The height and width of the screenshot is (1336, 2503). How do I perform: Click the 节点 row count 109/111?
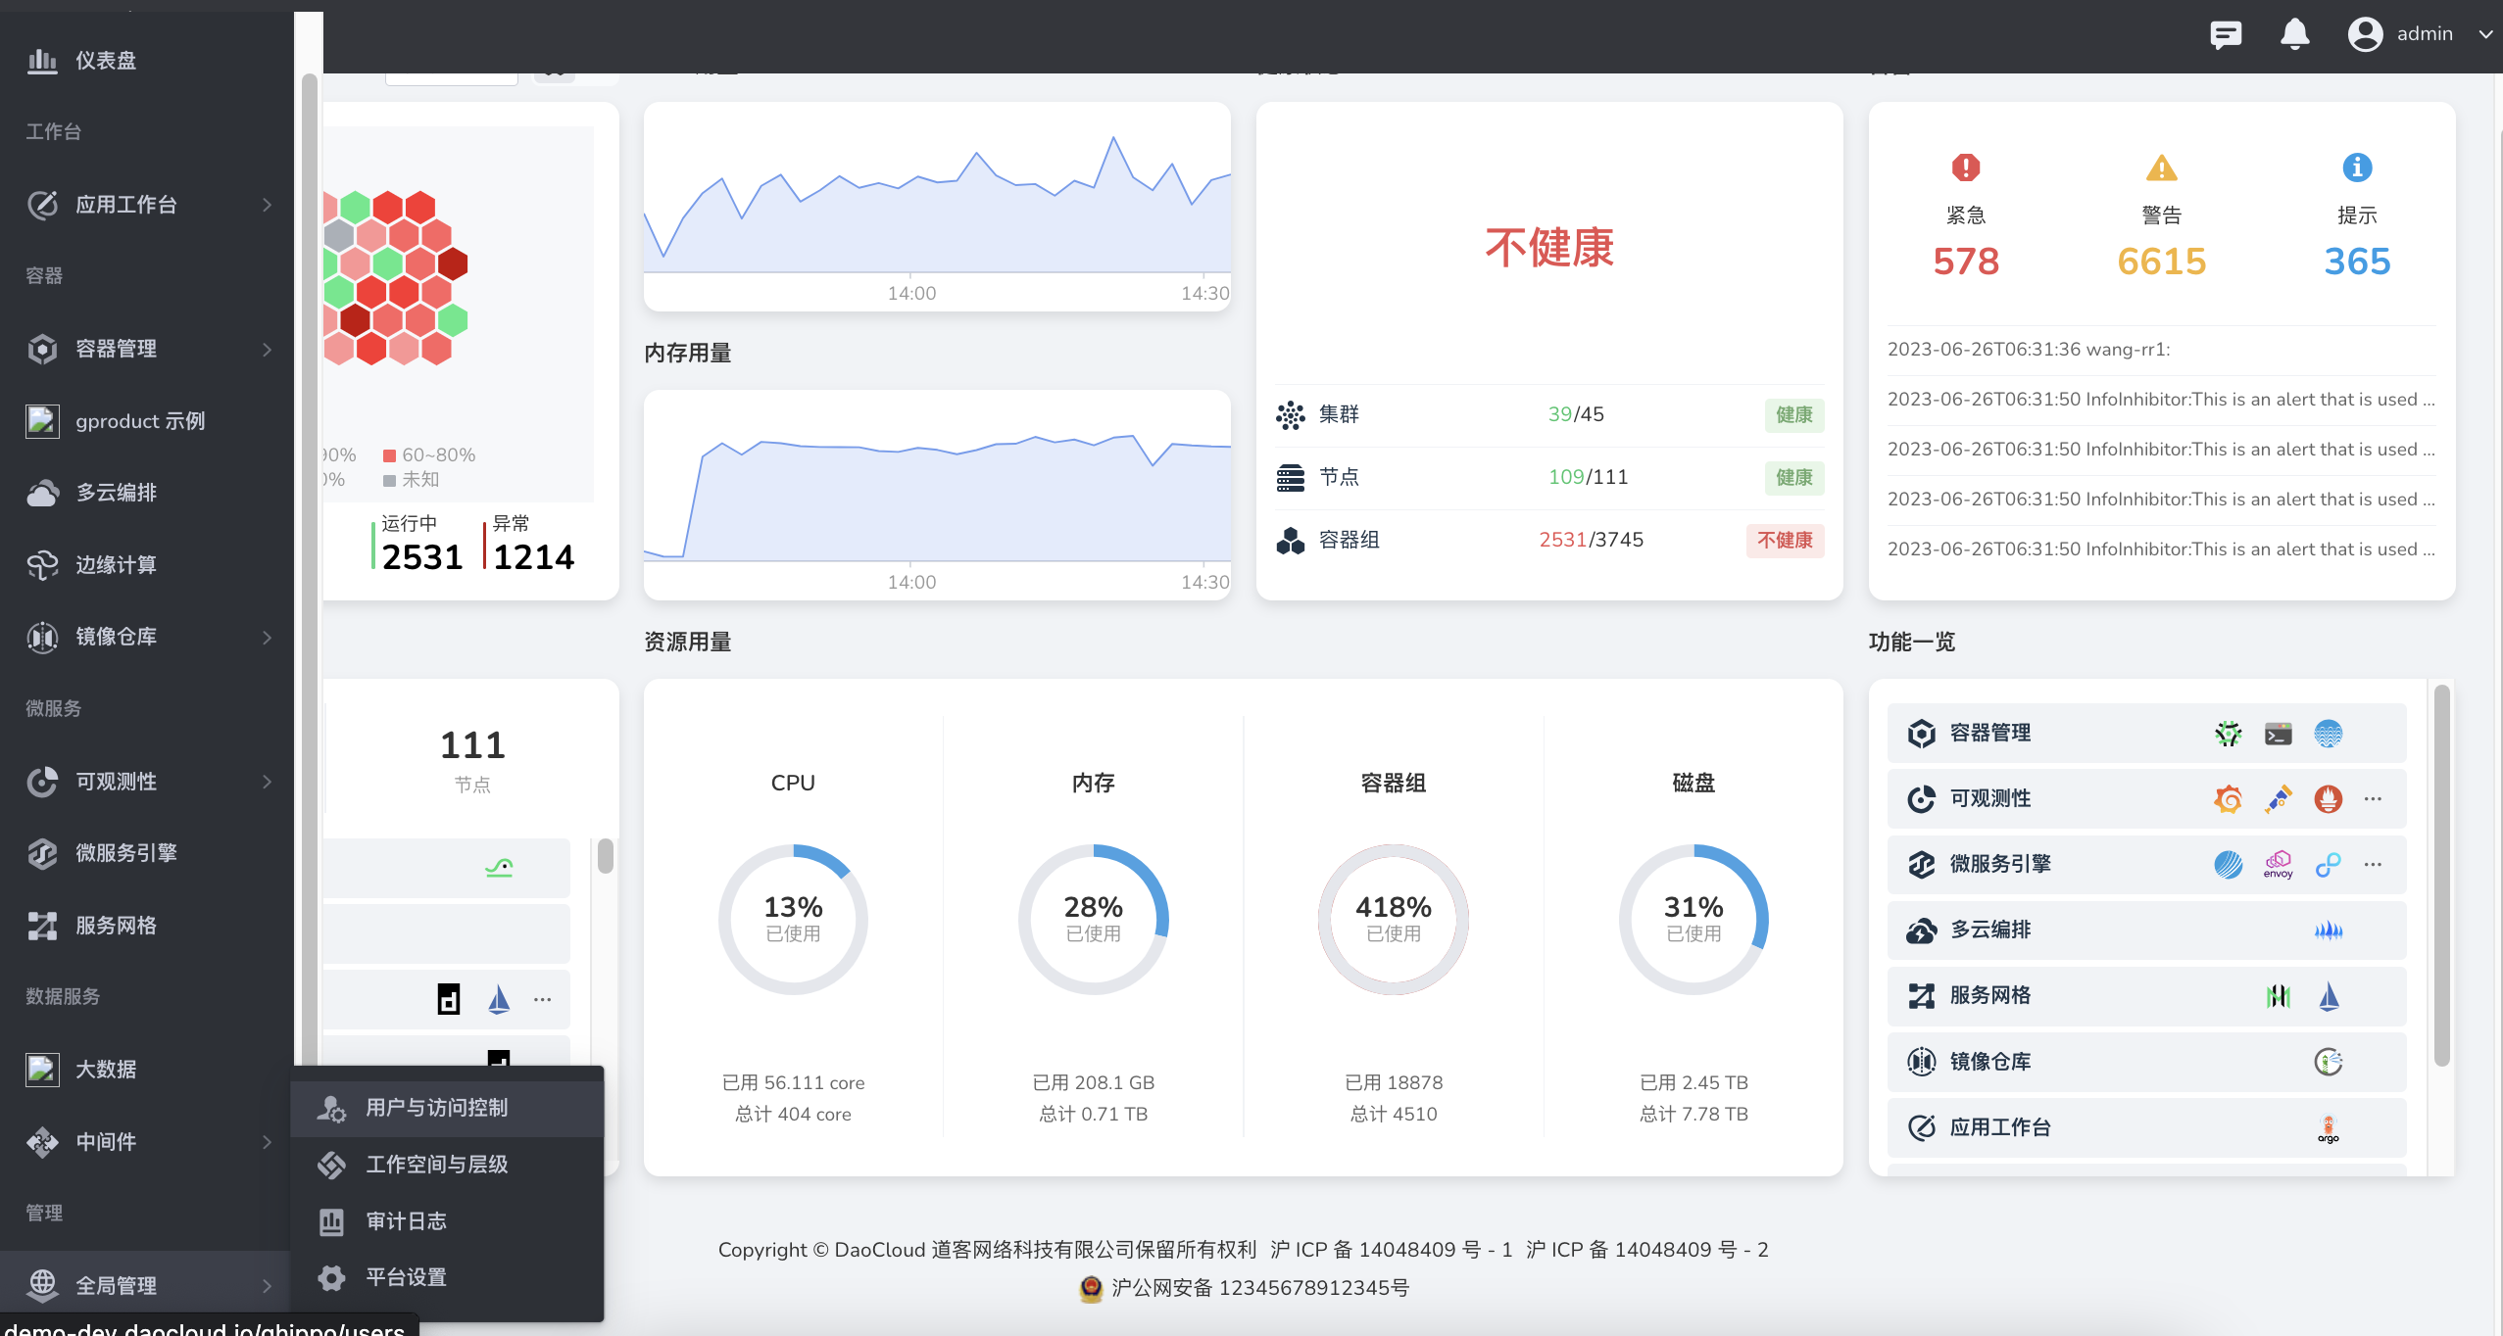1588,477
